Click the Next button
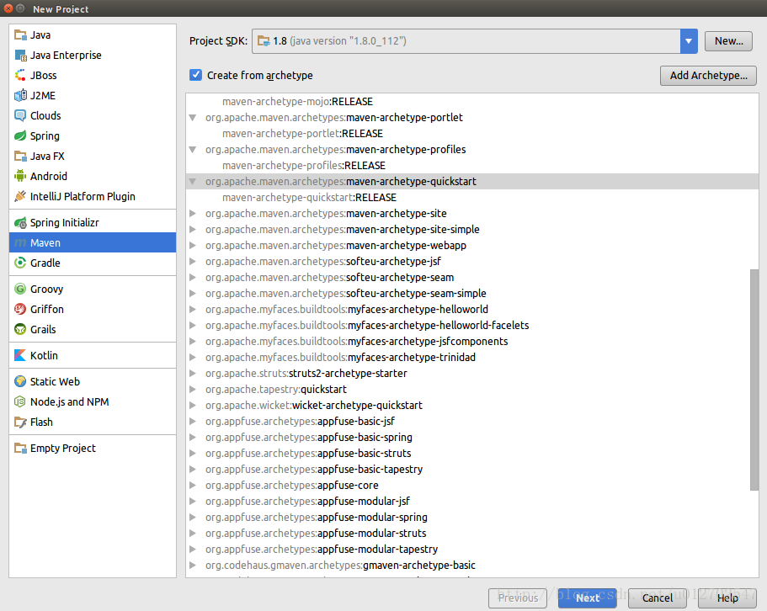 click(587, 598)
